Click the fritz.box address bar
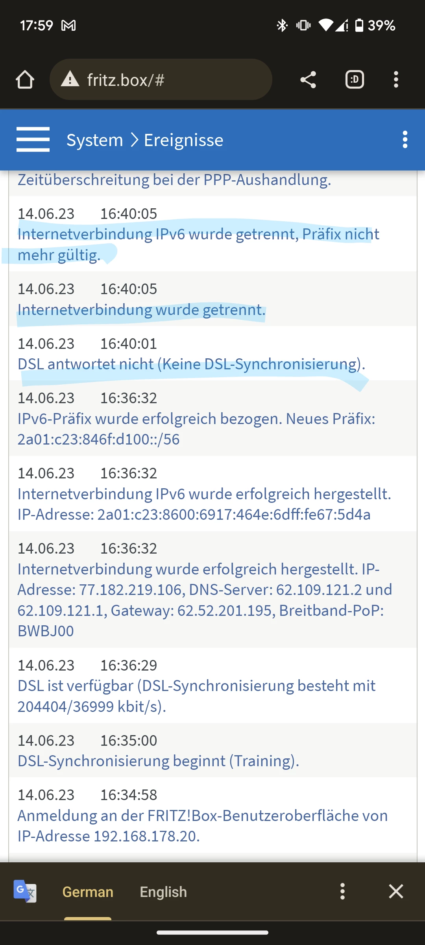The height and width of the screenshot is (945, 425). pos(161,80)
